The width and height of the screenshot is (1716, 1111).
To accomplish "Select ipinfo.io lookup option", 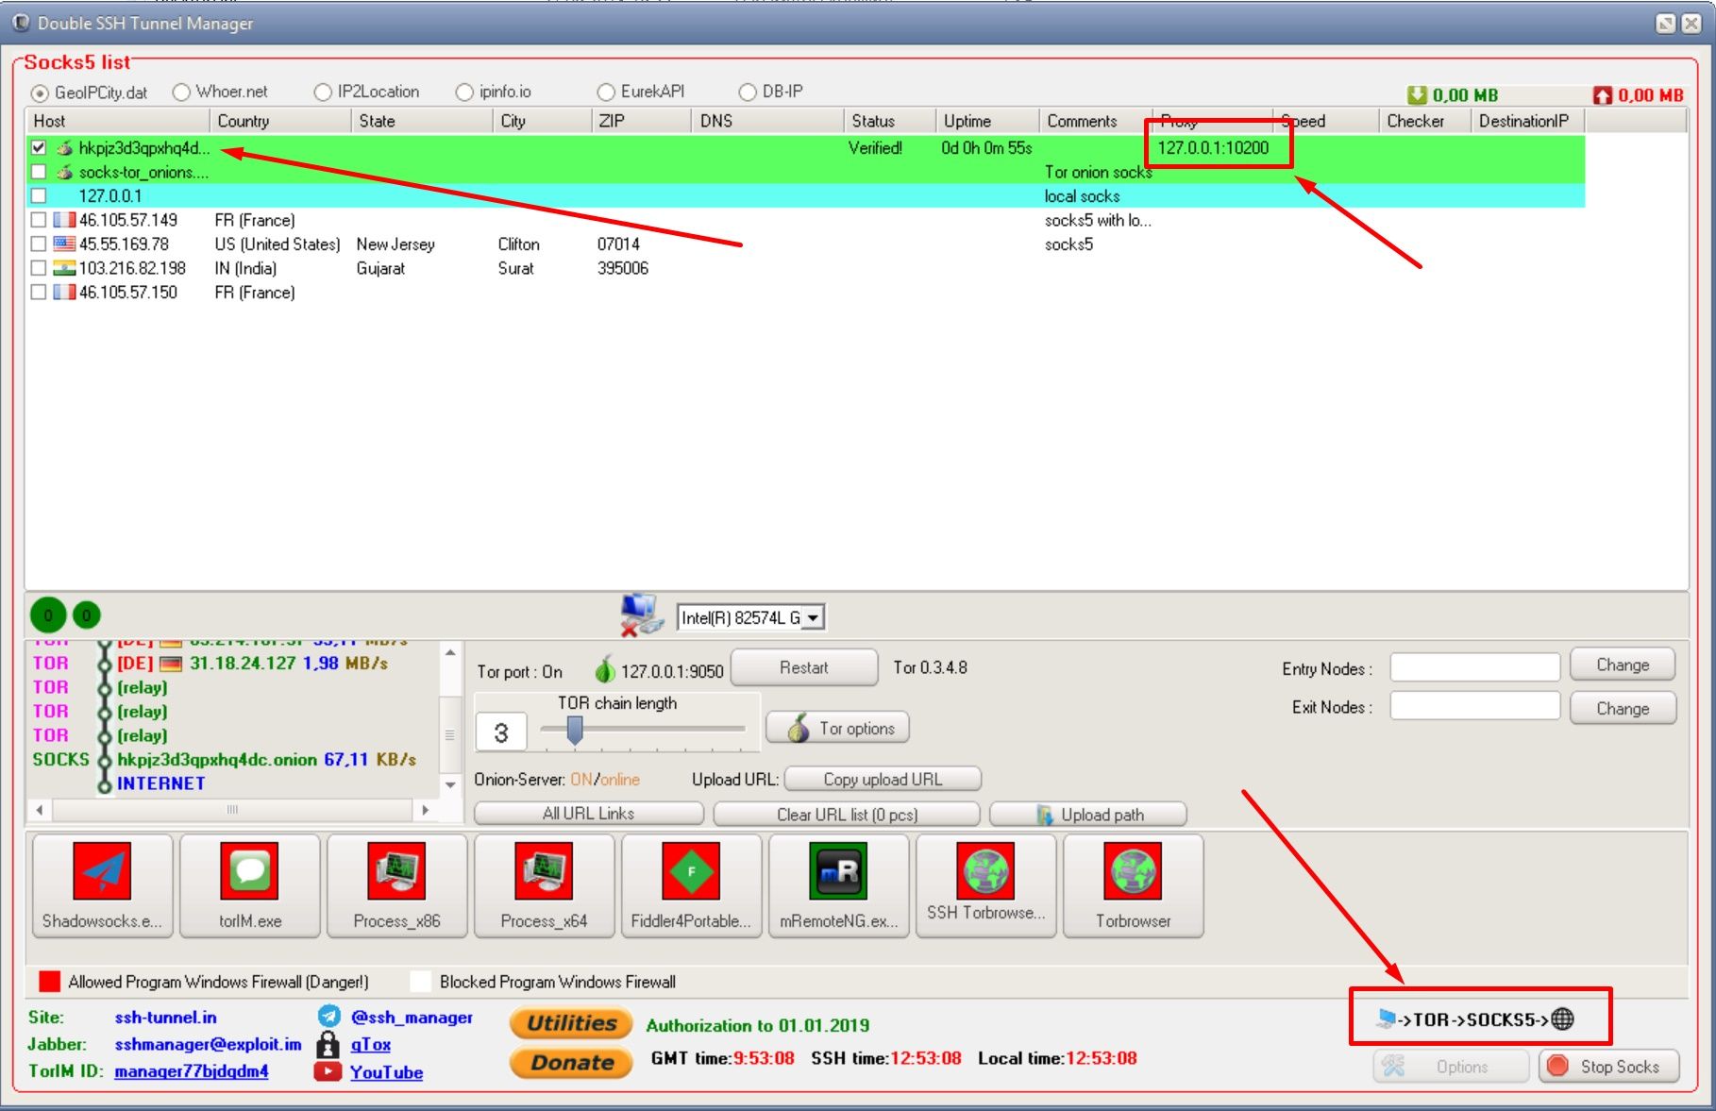I will 464,92.
